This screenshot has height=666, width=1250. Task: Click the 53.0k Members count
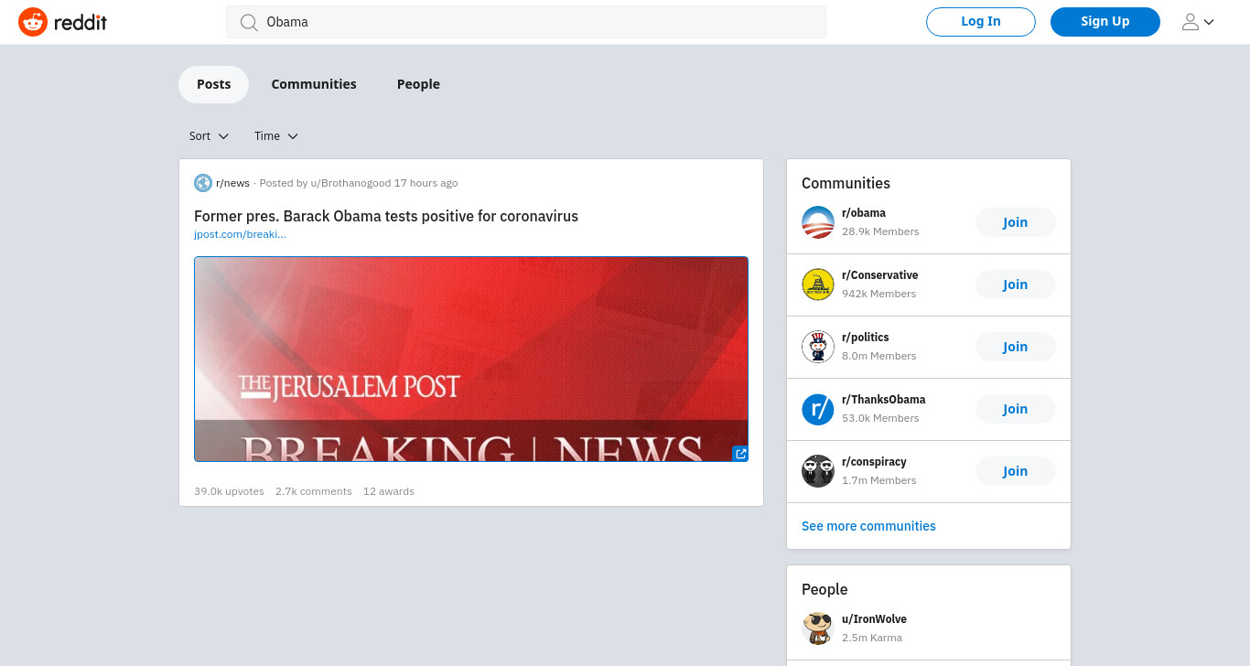pyautogui.click(x=880, y=418)
